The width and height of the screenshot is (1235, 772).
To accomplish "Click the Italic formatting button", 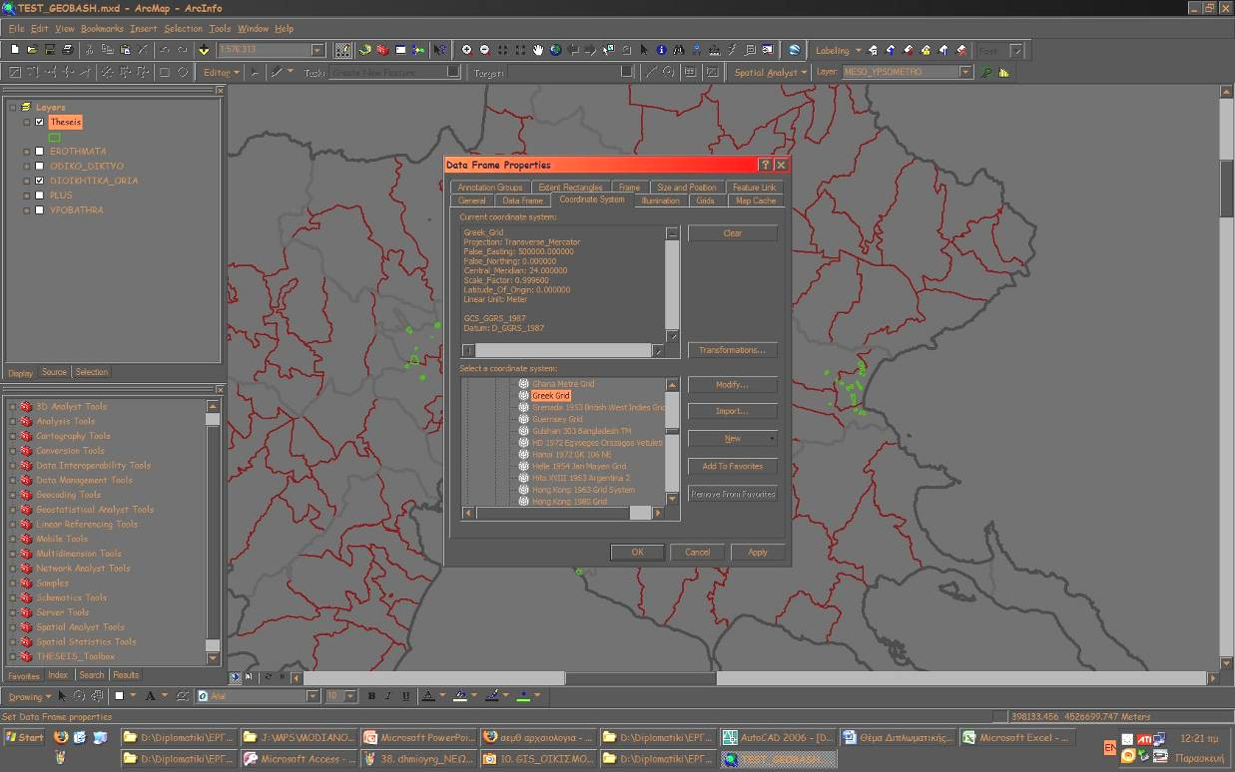I will coord(387,695).
